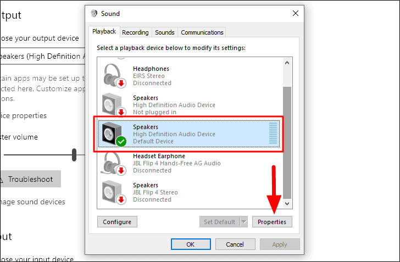Click the Sound dialog title bar speaker icon

coord(95,13)
